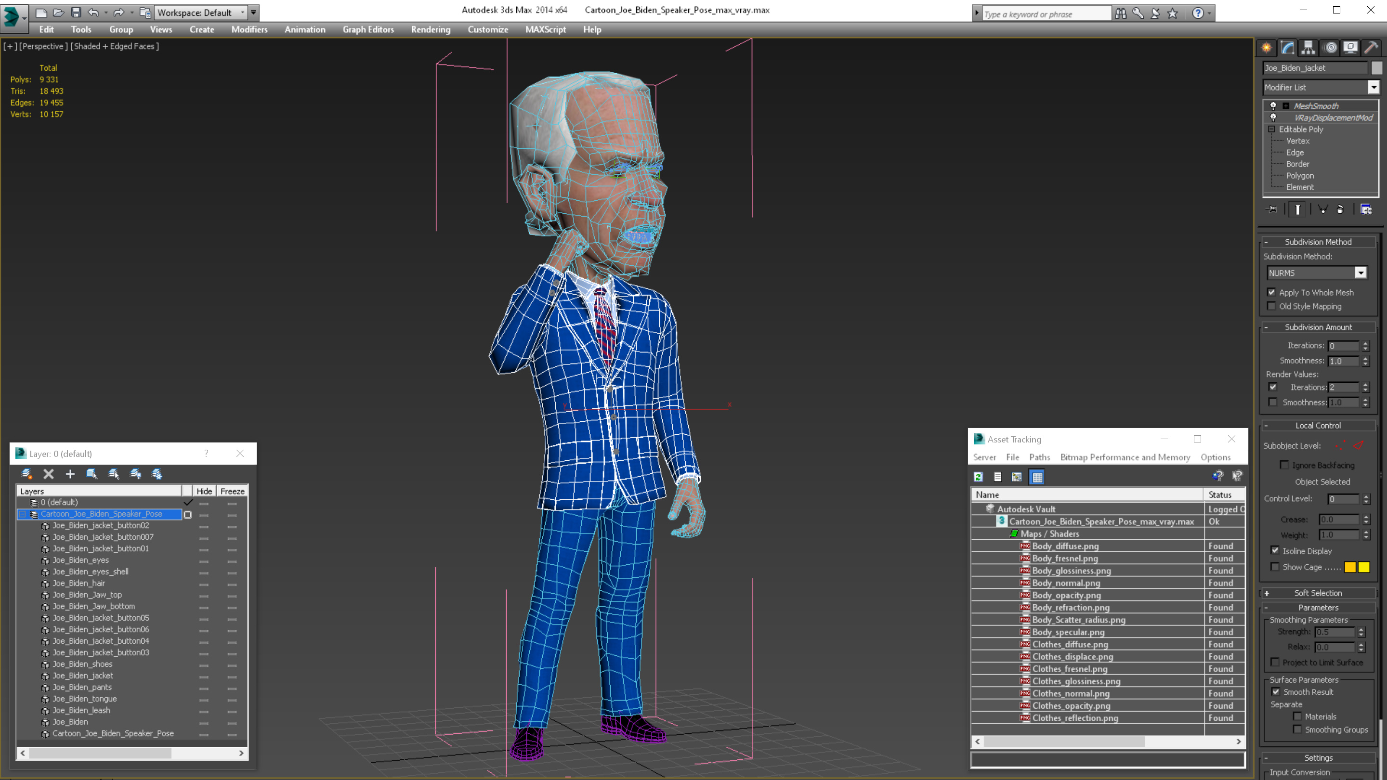Image resolution: width=1387 pixels, height=780 pixels.
Task: Save file with the floppy disk icon
Action: (76, 13)
